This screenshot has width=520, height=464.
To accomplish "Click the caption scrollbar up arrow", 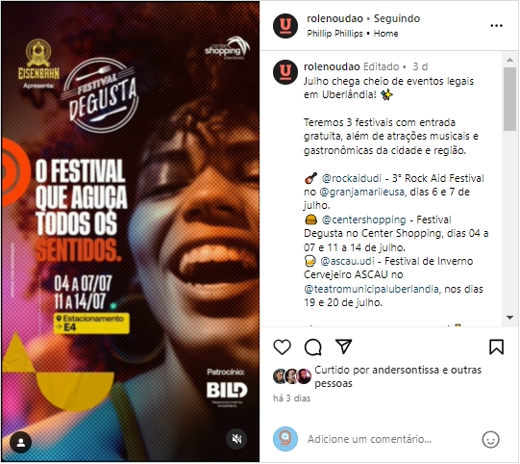I will 510,60.
